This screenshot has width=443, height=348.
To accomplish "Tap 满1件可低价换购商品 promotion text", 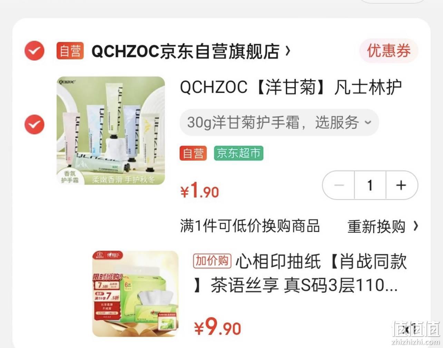I will tap(250, 226).
